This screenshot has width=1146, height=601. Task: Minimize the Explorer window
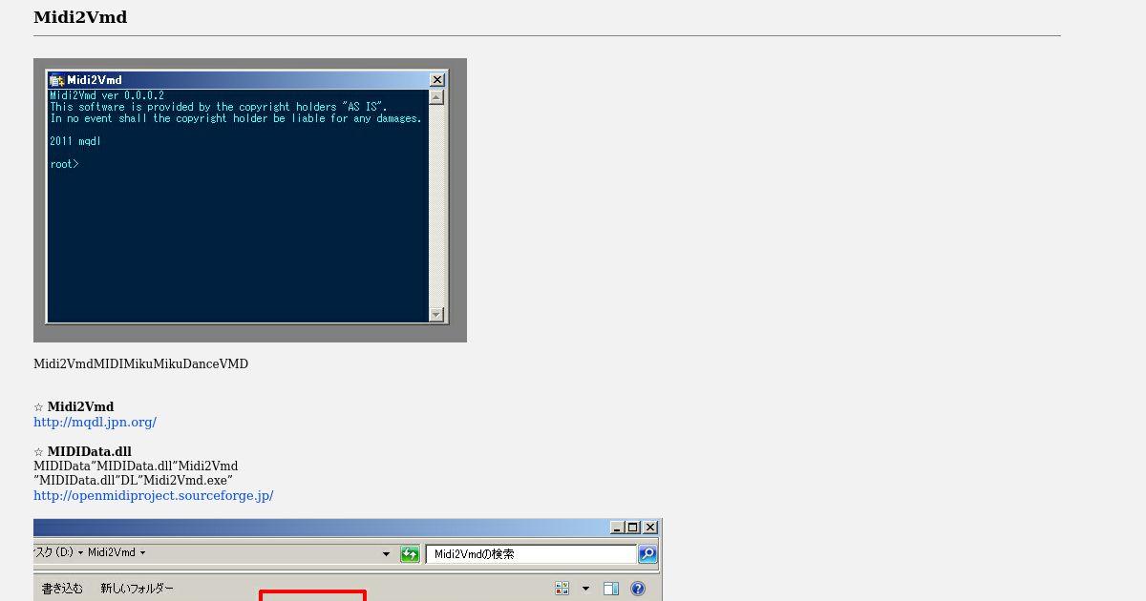617,528
